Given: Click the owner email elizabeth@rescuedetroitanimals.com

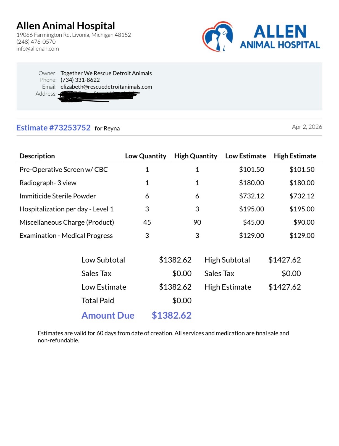Looking at the screenshot, I should click(106, 87).
